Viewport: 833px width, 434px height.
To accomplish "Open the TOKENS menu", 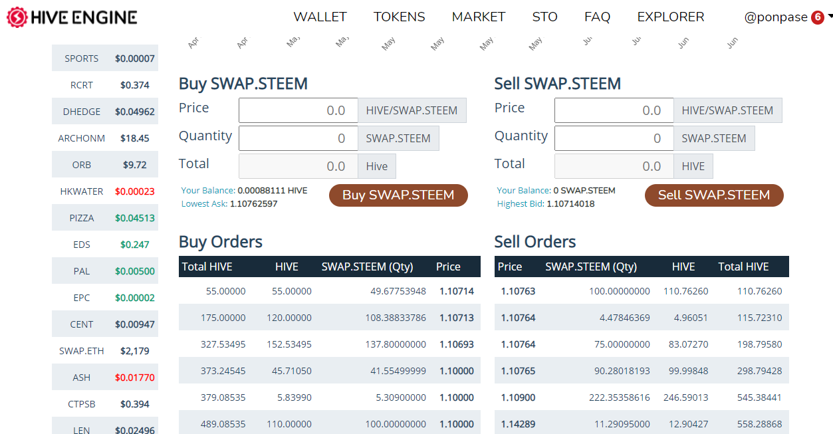I will [x=399, y=17].
